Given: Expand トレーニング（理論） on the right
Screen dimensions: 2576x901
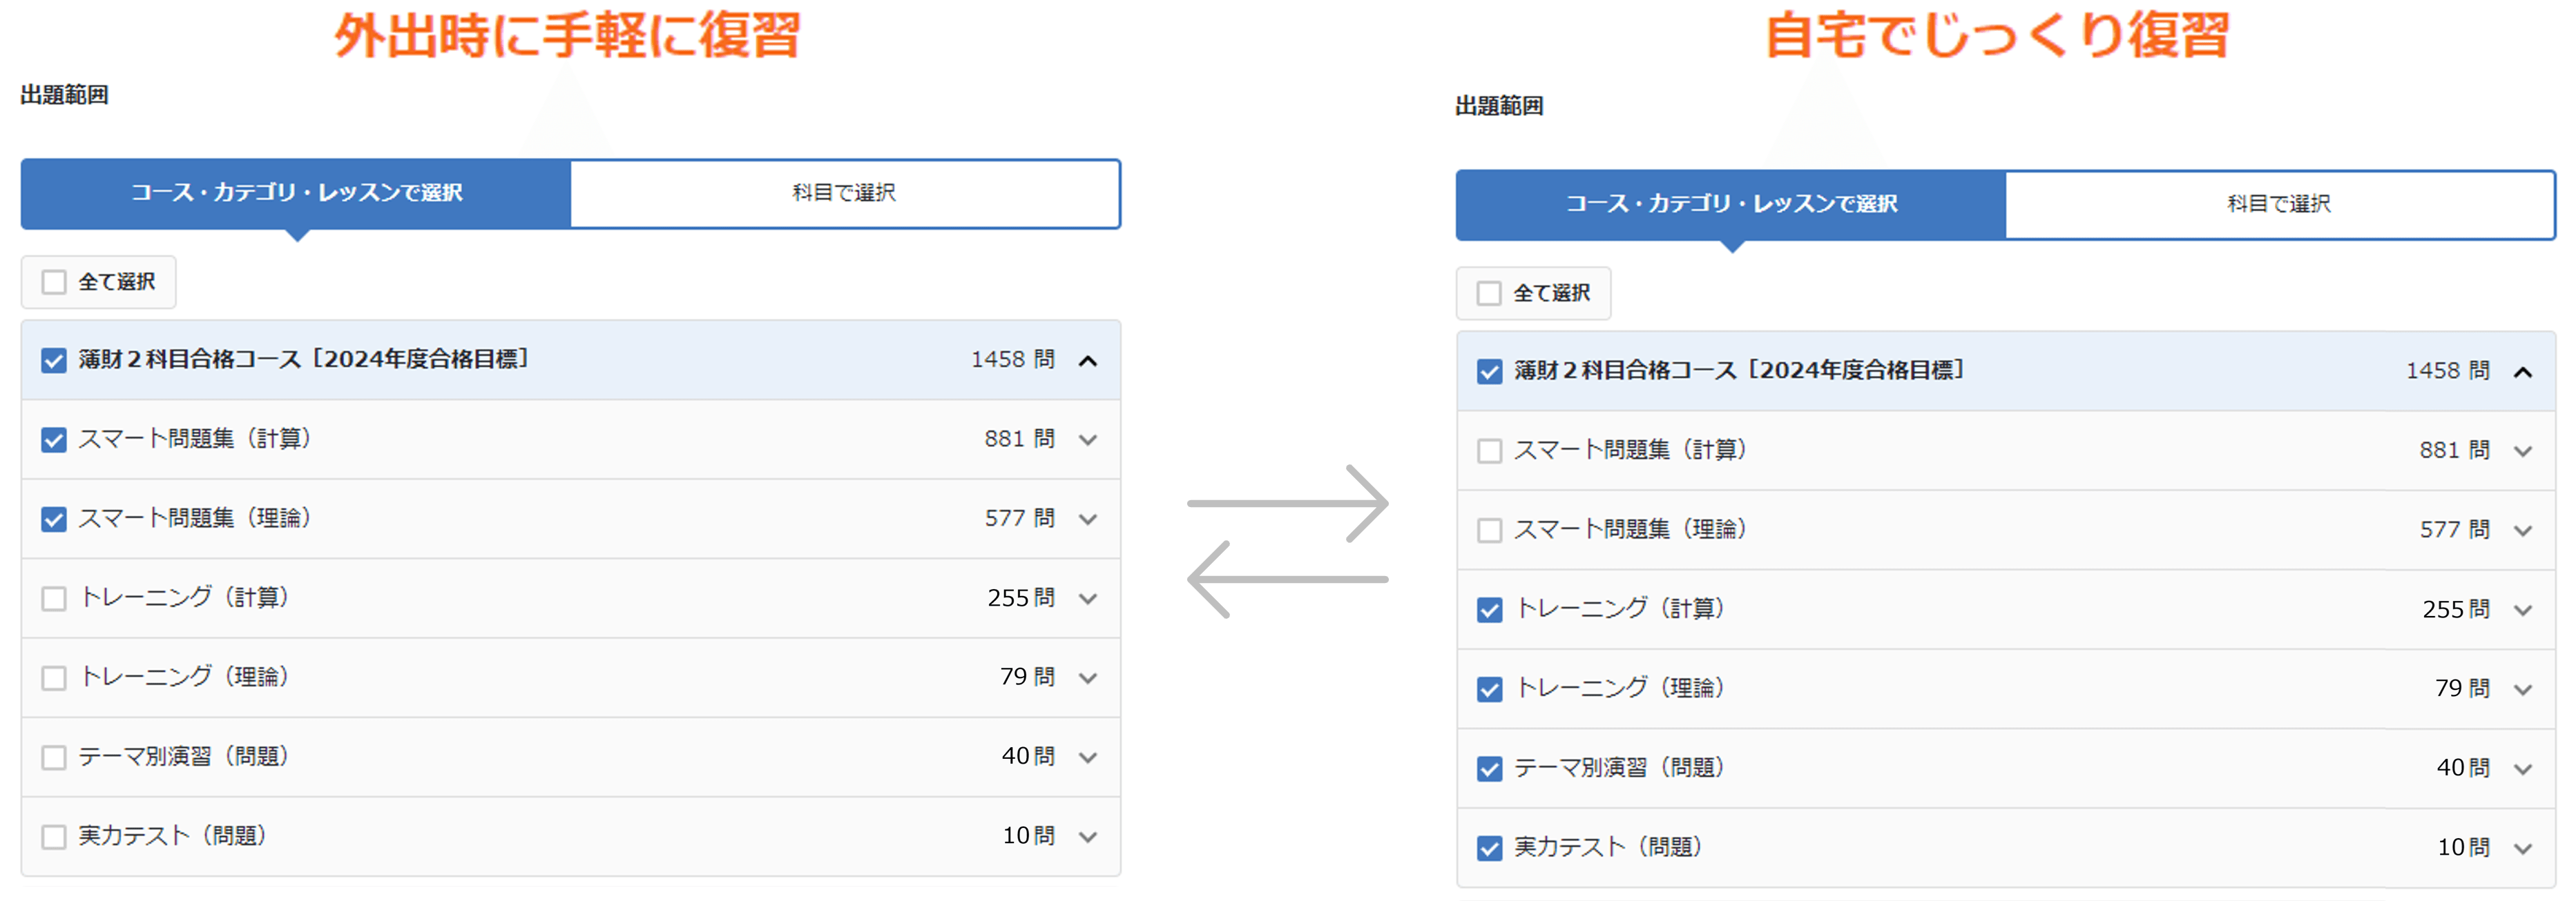Looking at the screenshot, I should (2523, 689).
